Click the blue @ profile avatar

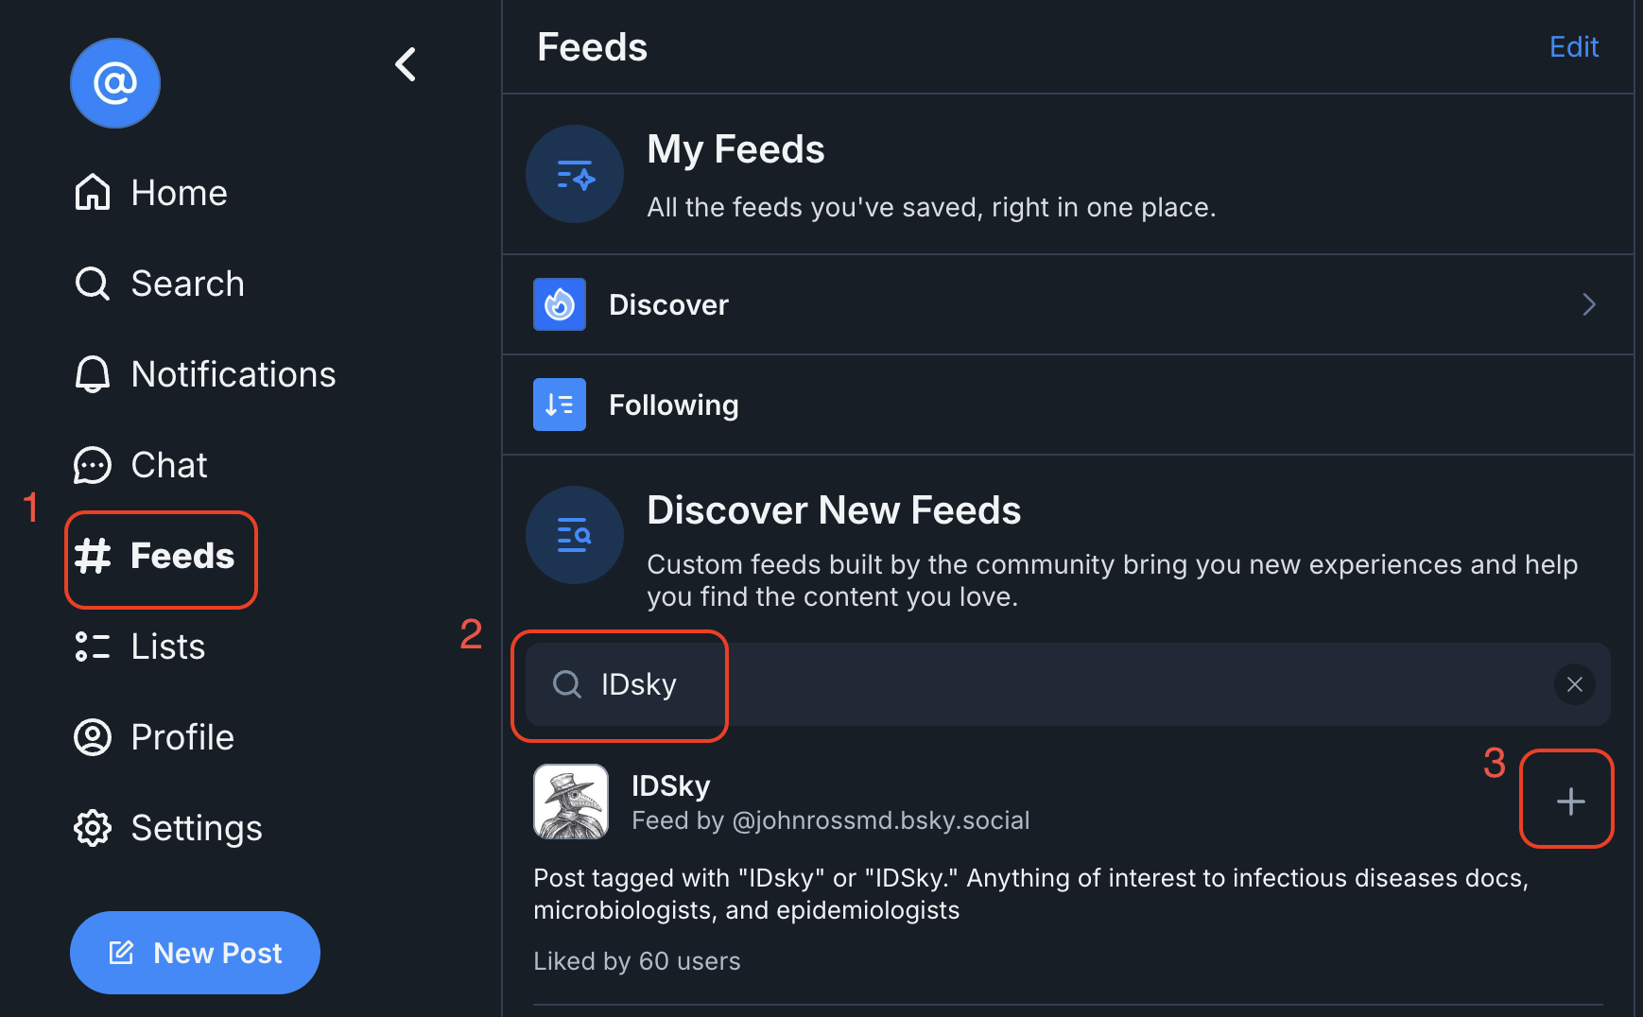pyautogui.click(x=115, y=83)
